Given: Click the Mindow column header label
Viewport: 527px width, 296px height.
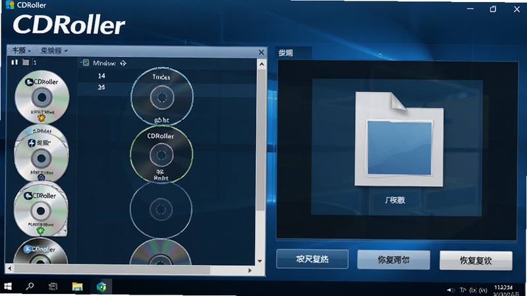Looking at the screenshot, I should point(104,63).
